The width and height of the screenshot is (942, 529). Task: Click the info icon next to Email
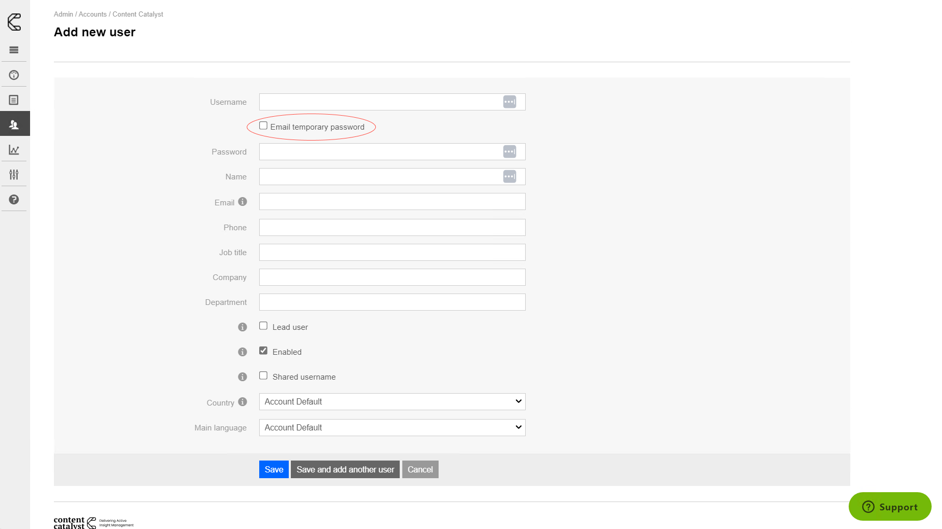243,202
